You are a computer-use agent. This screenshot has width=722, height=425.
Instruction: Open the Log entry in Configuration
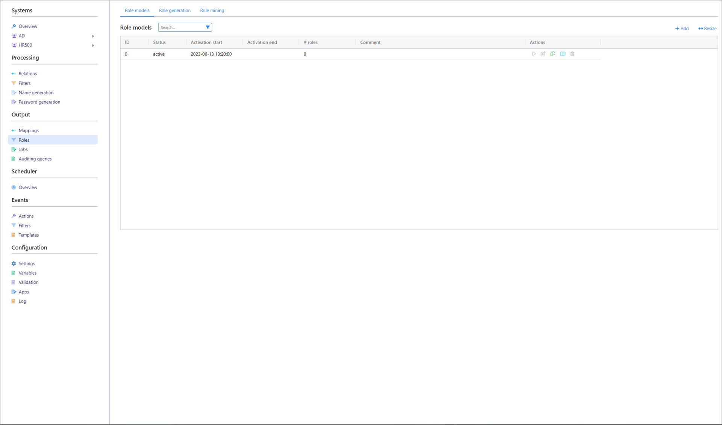(22, 301)
